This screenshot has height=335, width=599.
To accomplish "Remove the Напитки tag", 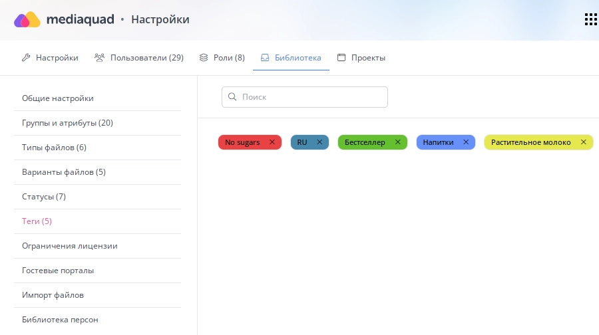I will pos(466,142).
